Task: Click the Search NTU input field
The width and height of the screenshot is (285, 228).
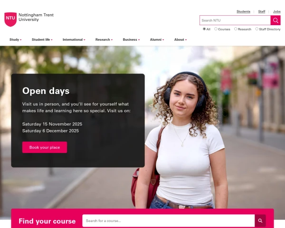Action: click(x=235, y=20)
